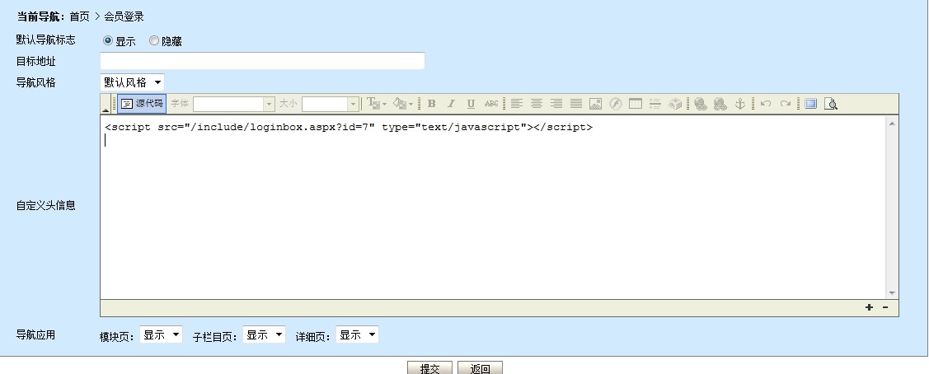
Task: Click the 提交 submit button
Action: [429, 368]
